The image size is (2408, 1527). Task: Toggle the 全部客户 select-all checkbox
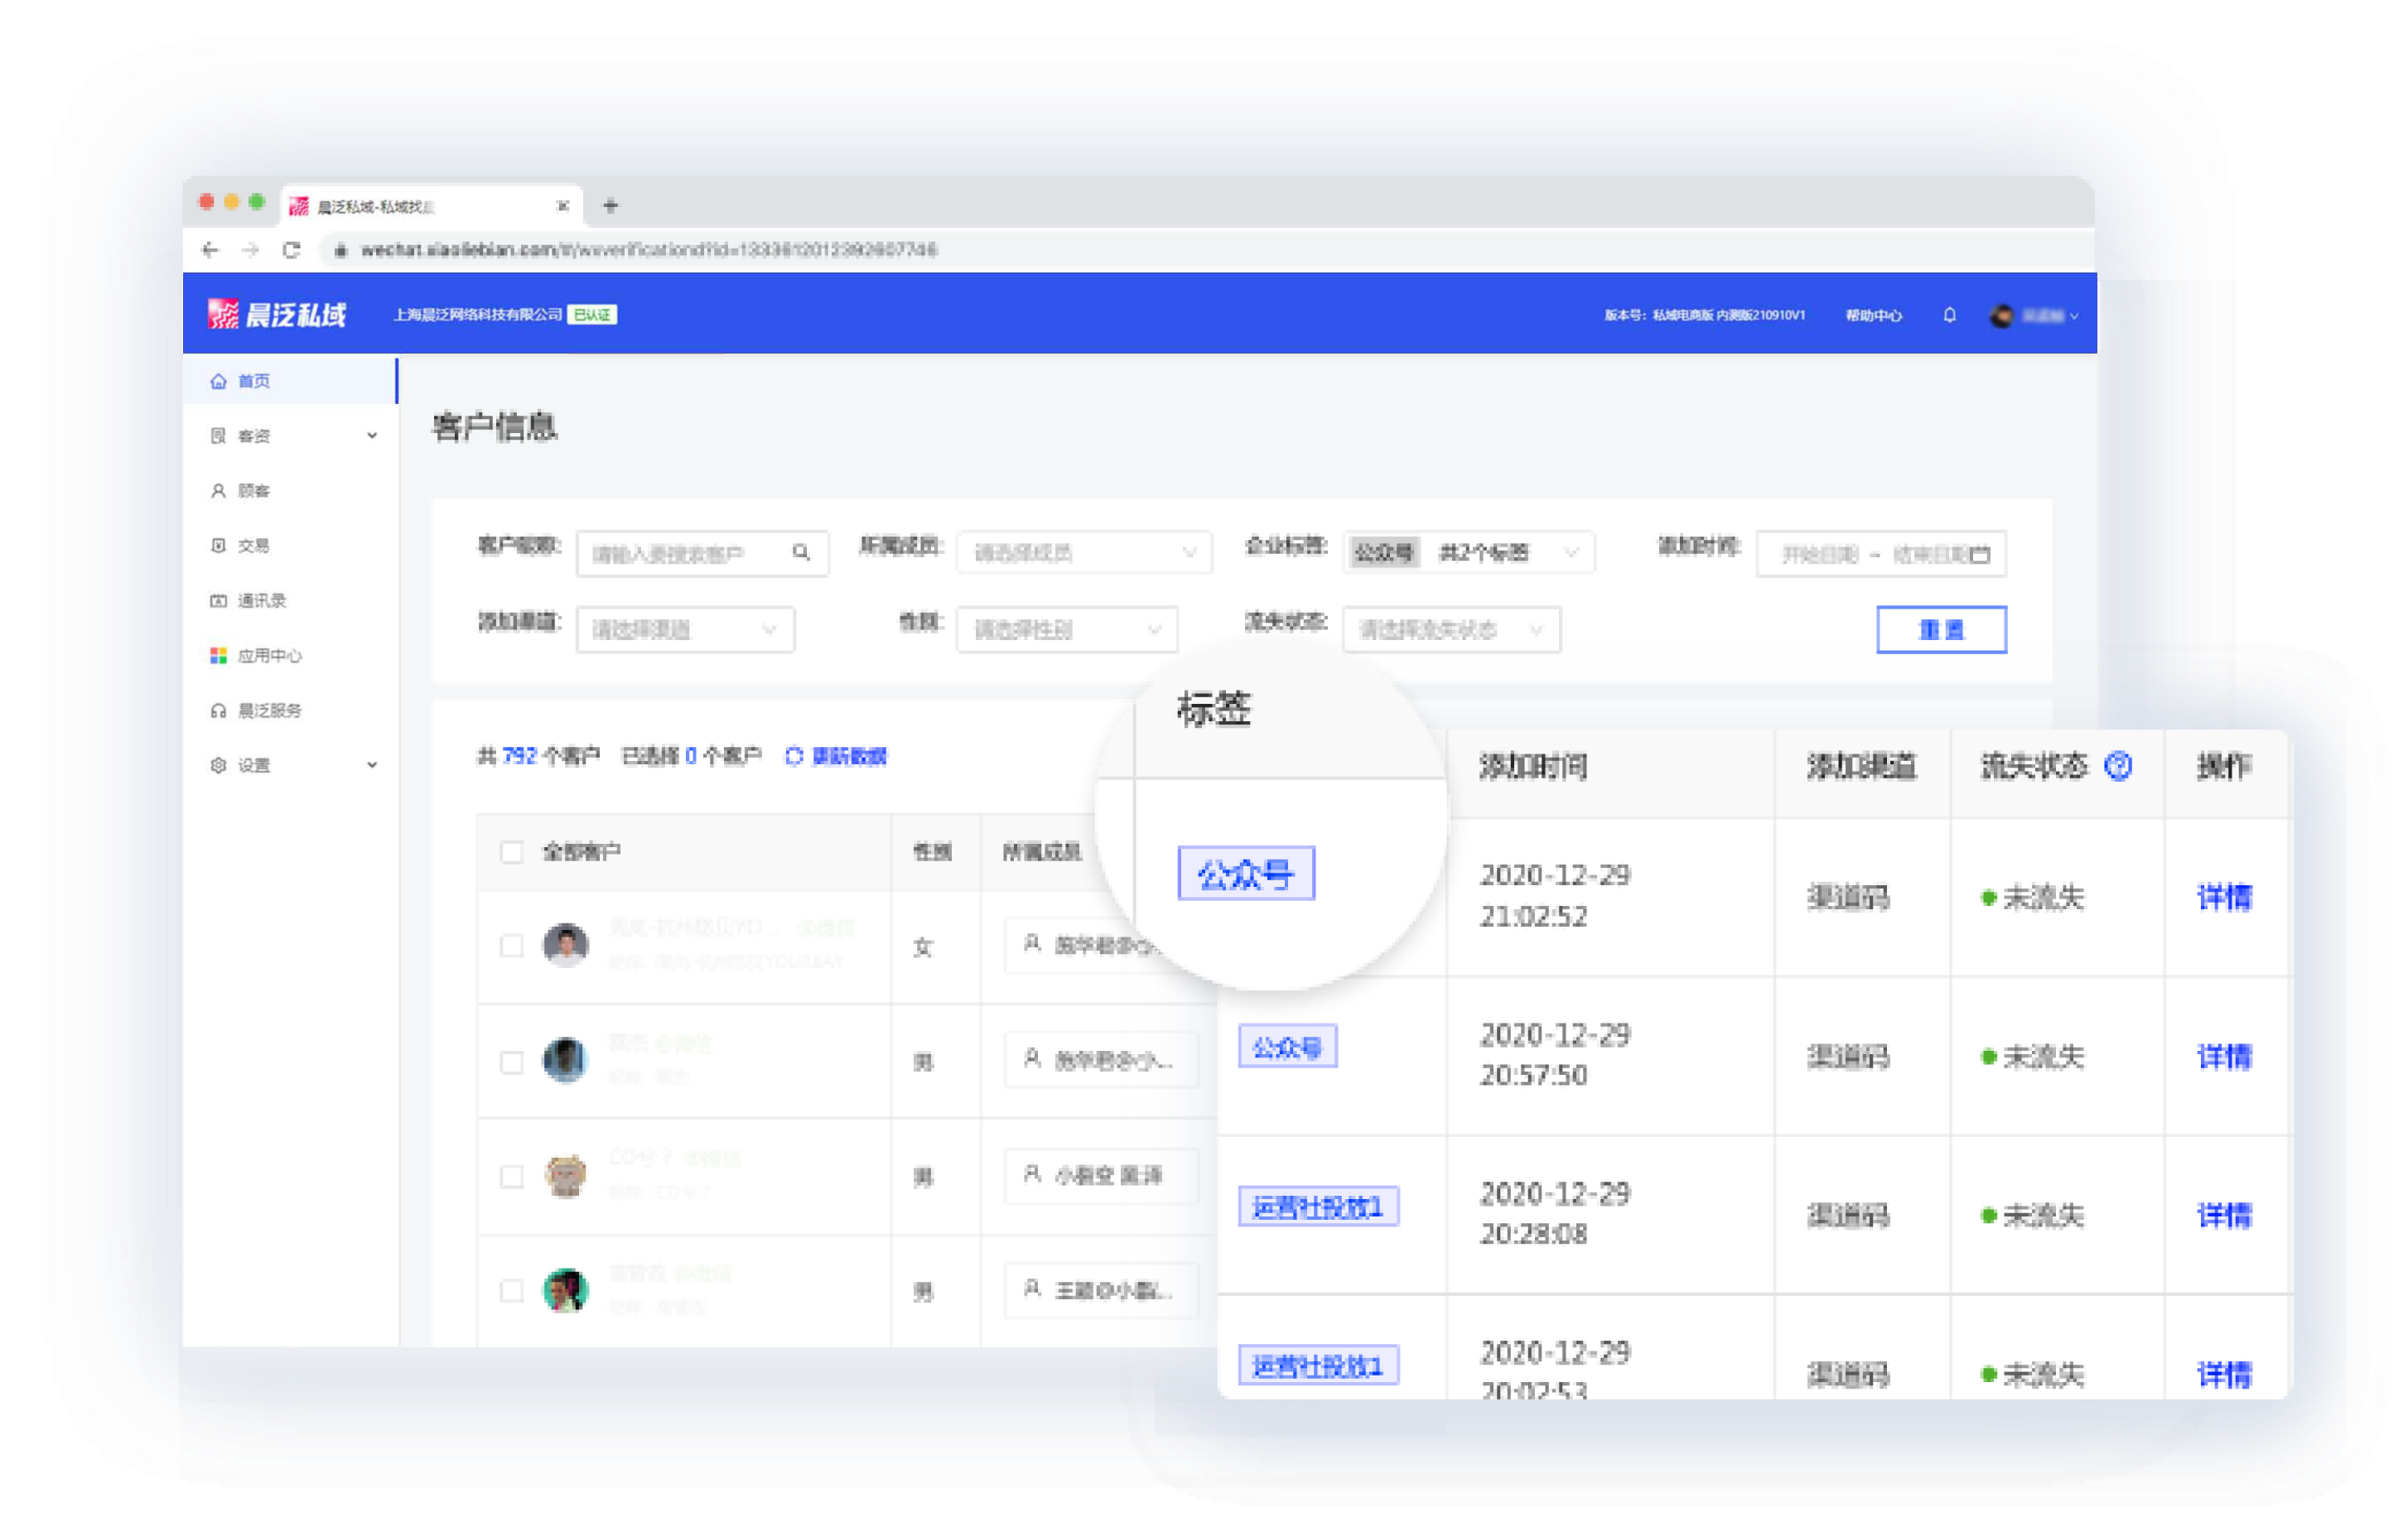click(x=511, y=852)
